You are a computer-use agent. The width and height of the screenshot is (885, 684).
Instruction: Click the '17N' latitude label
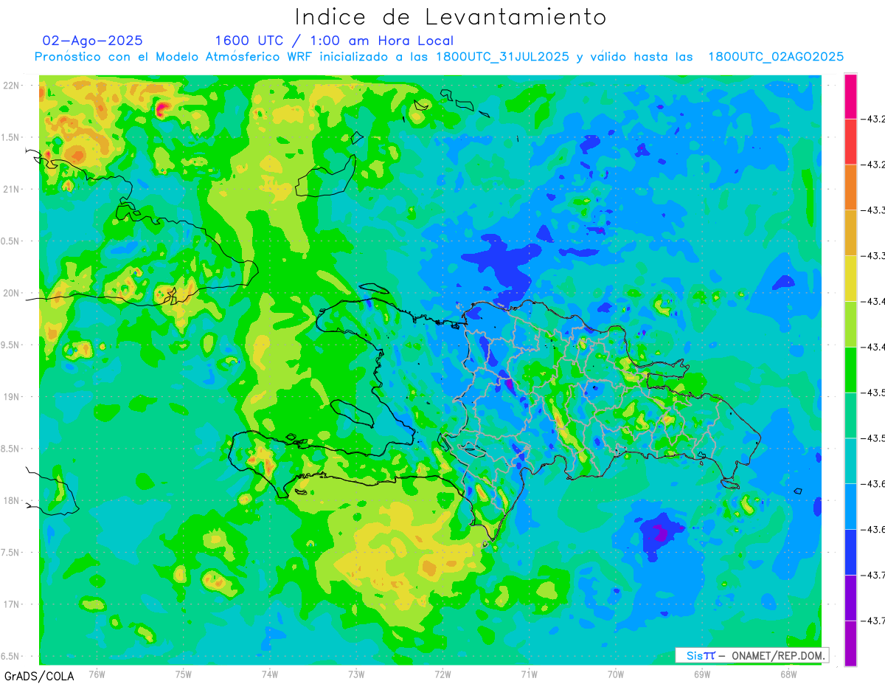click(x=12, y=604)
